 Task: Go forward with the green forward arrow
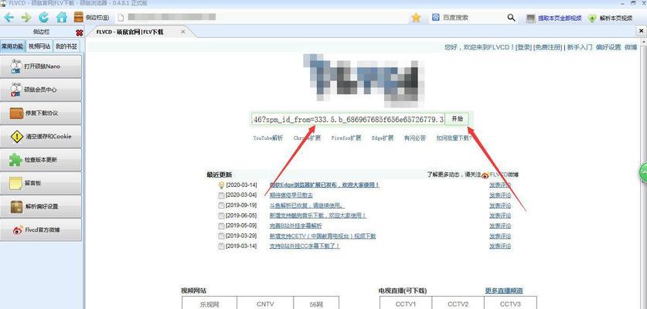[x=26, y=17]
